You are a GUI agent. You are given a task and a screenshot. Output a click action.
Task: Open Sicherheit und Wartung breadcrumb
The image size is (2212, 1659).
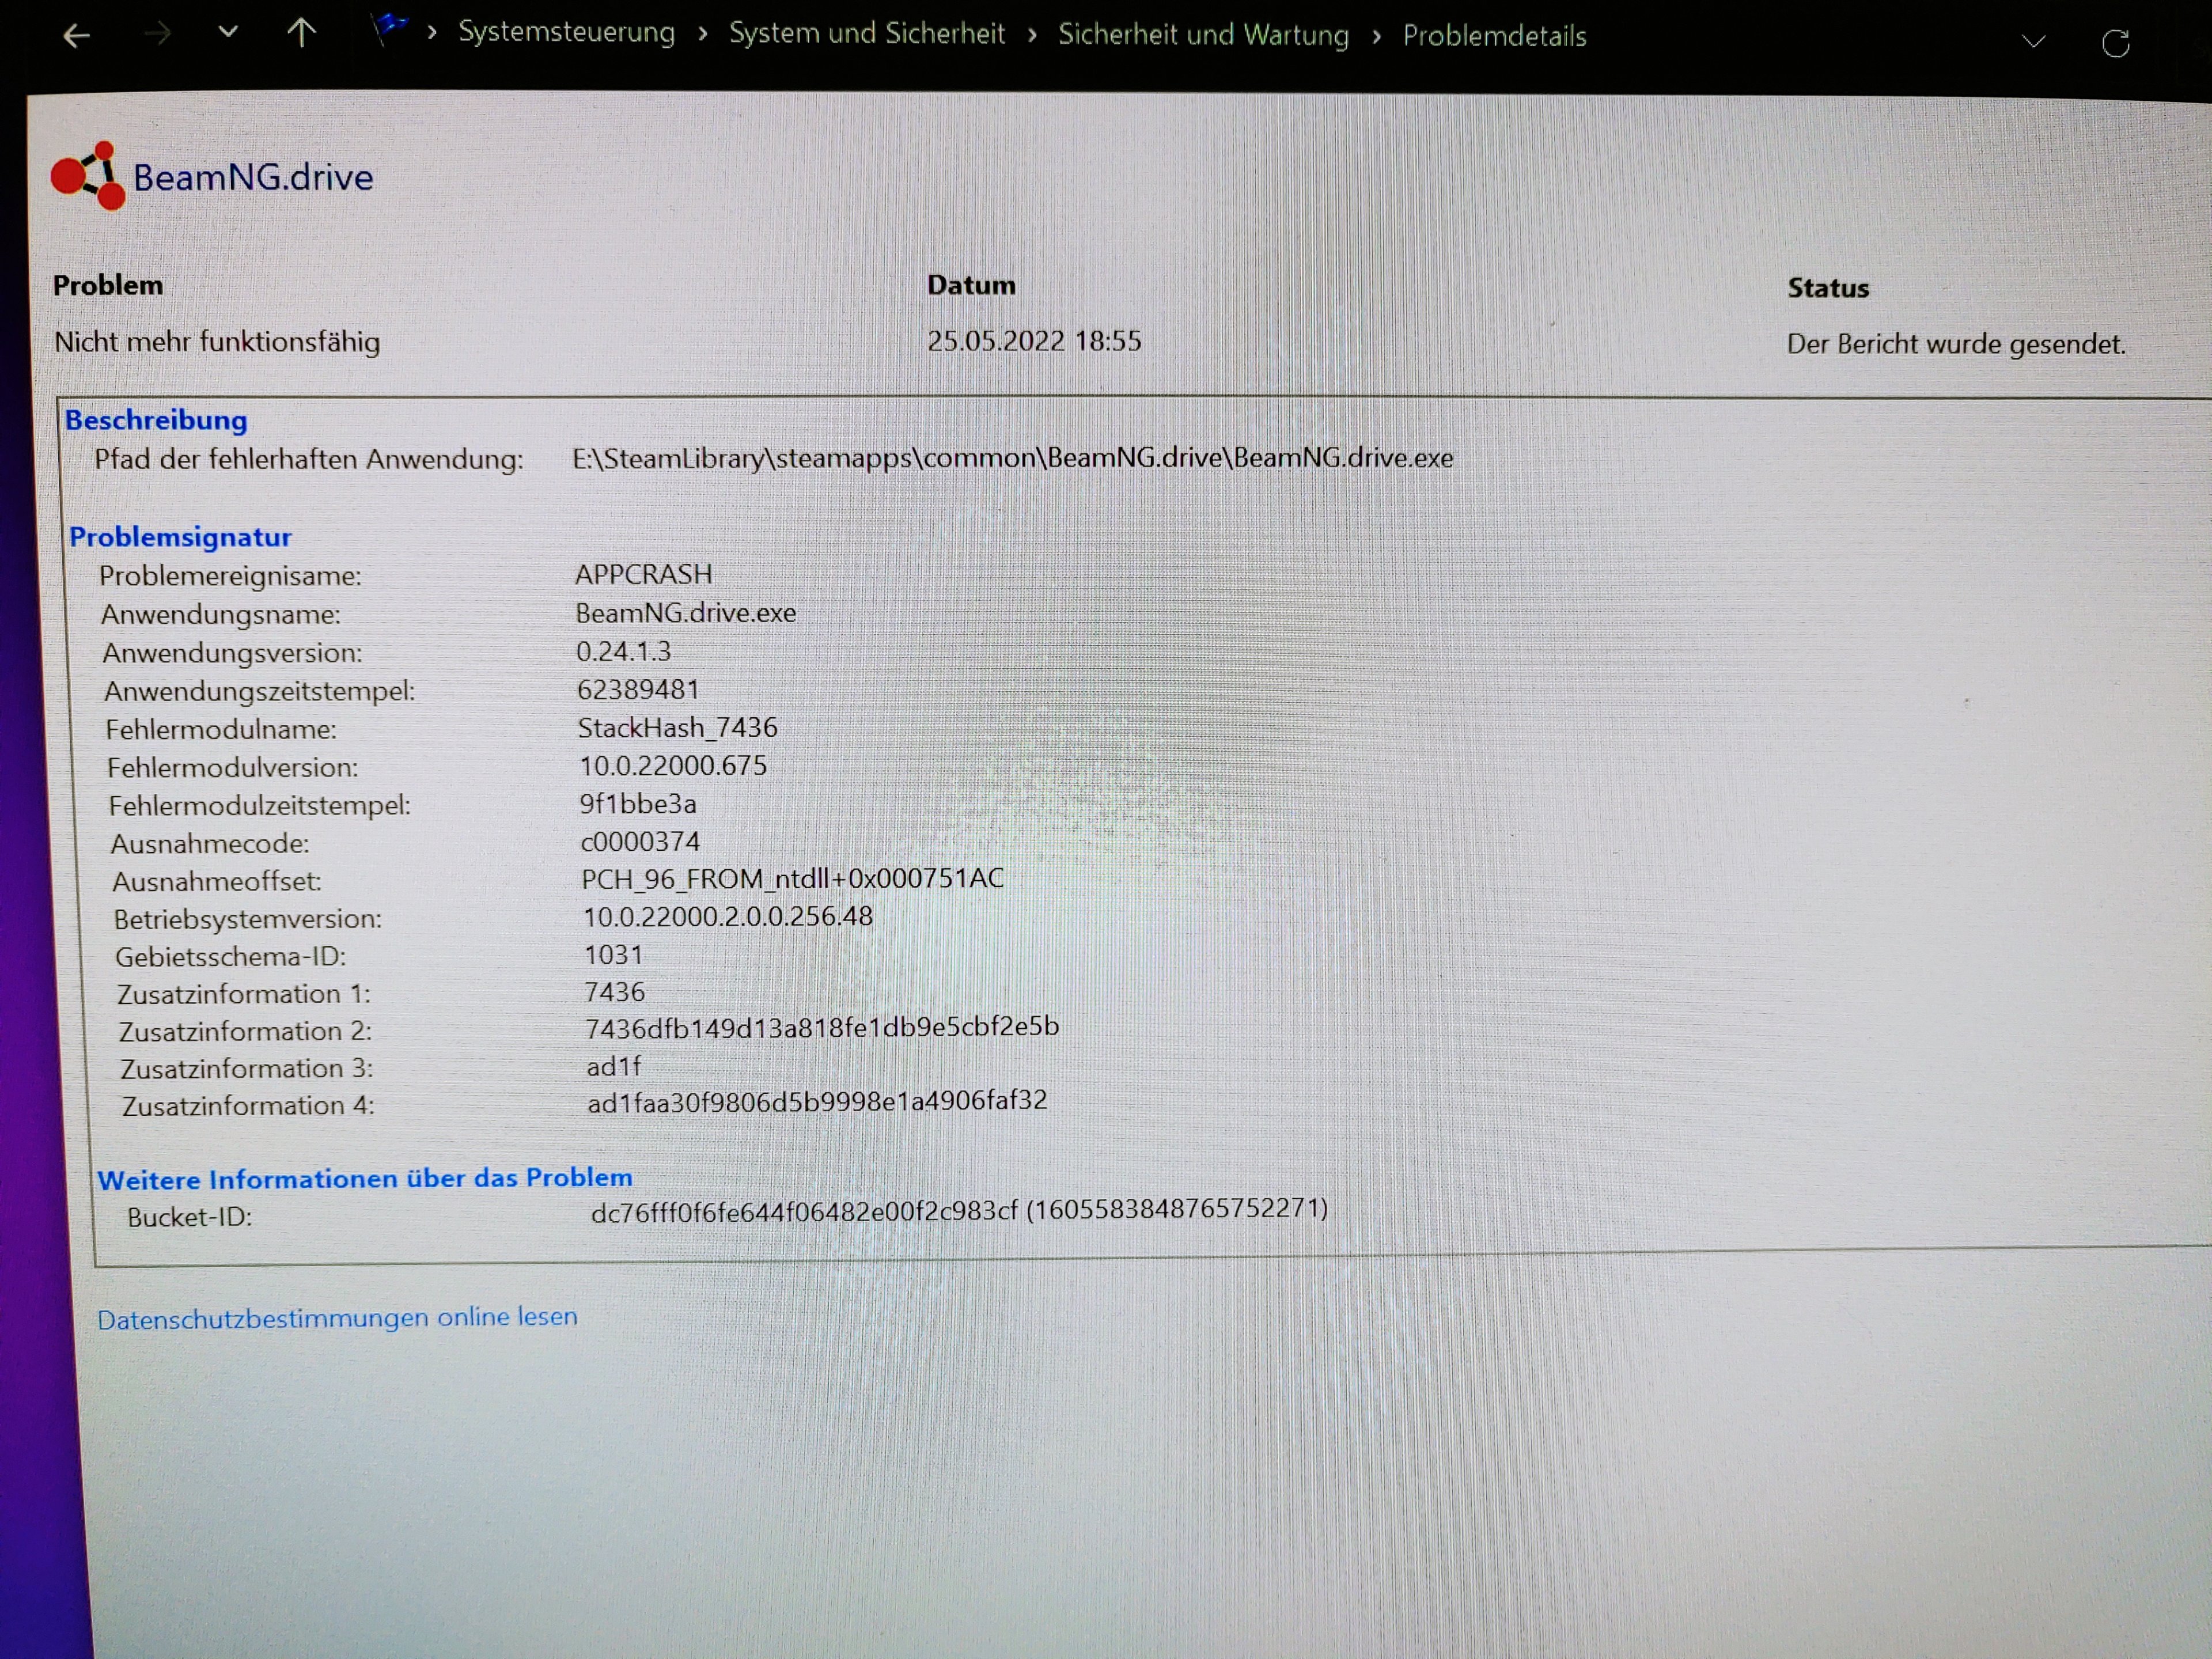[1203, 35]
